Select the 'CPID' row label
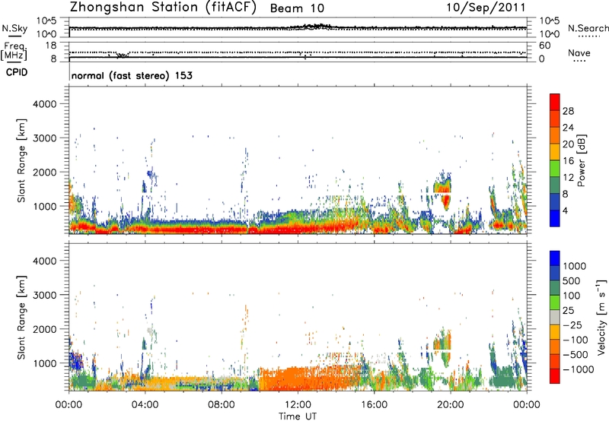The image size is (609, 421). 17,72
